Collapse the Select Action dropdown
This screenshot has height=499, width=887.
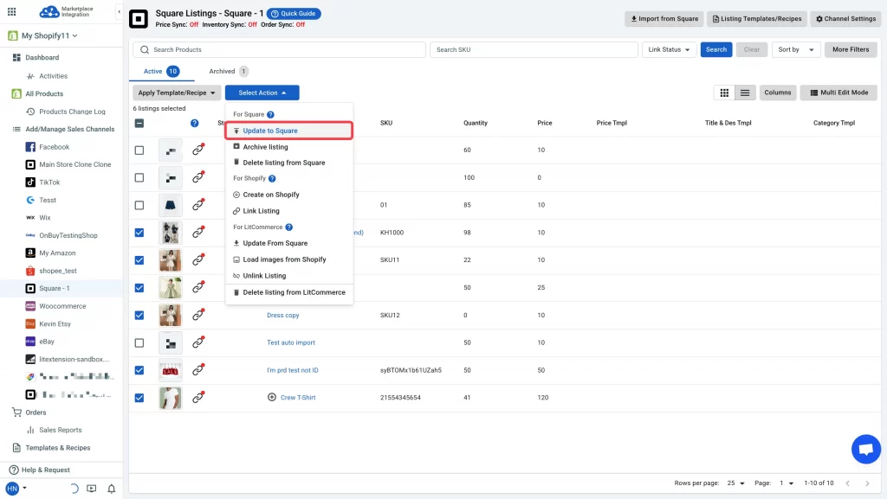click(262, 93)
